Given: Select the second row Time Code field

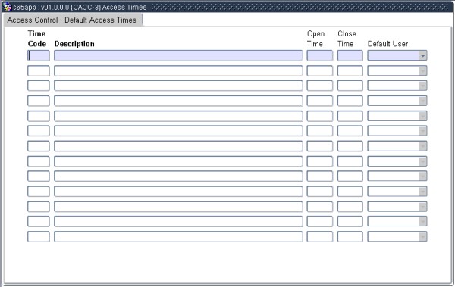Looking at the screenshot, I should click(x=39, y=70).
